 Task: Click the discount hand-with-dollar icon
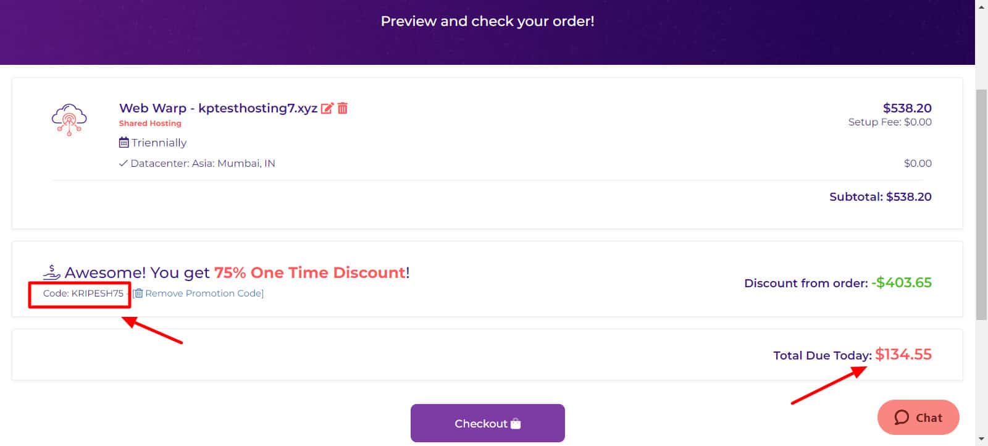coord(52,272)
